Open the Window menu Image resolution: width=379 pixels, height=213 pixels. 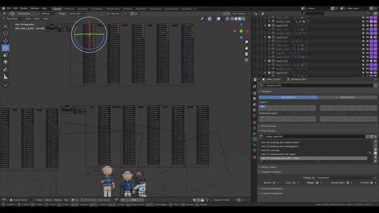pos(35,8)
